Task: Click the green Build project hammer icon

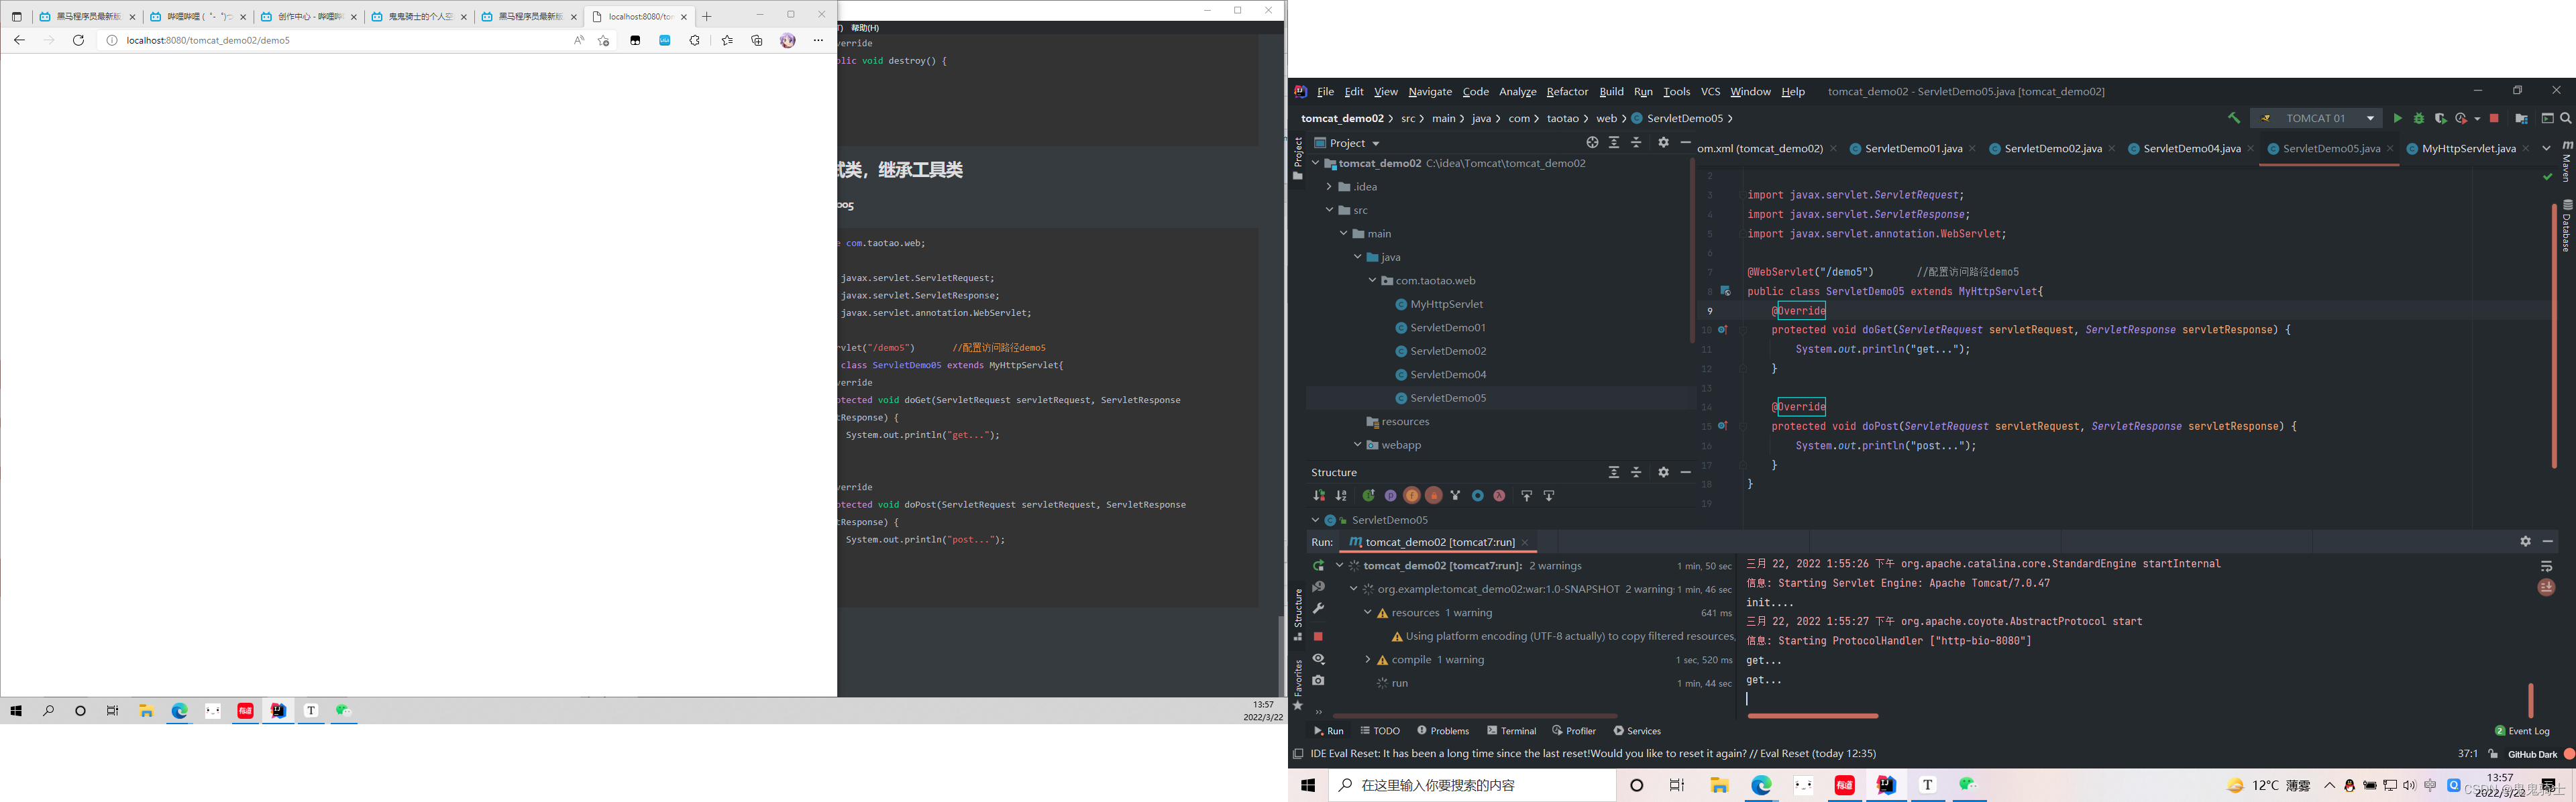Action: click(x=2233, y=118)
